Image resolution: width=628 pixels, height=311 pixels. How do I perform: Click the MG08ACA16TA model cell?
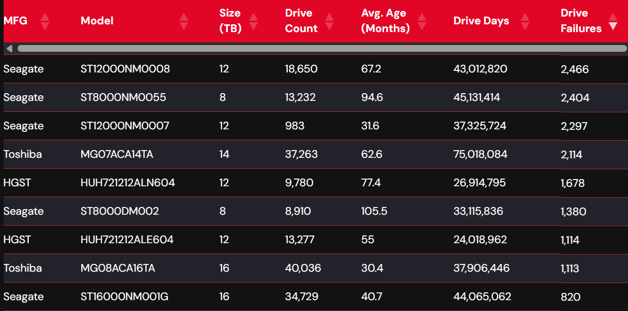[118, 268]
